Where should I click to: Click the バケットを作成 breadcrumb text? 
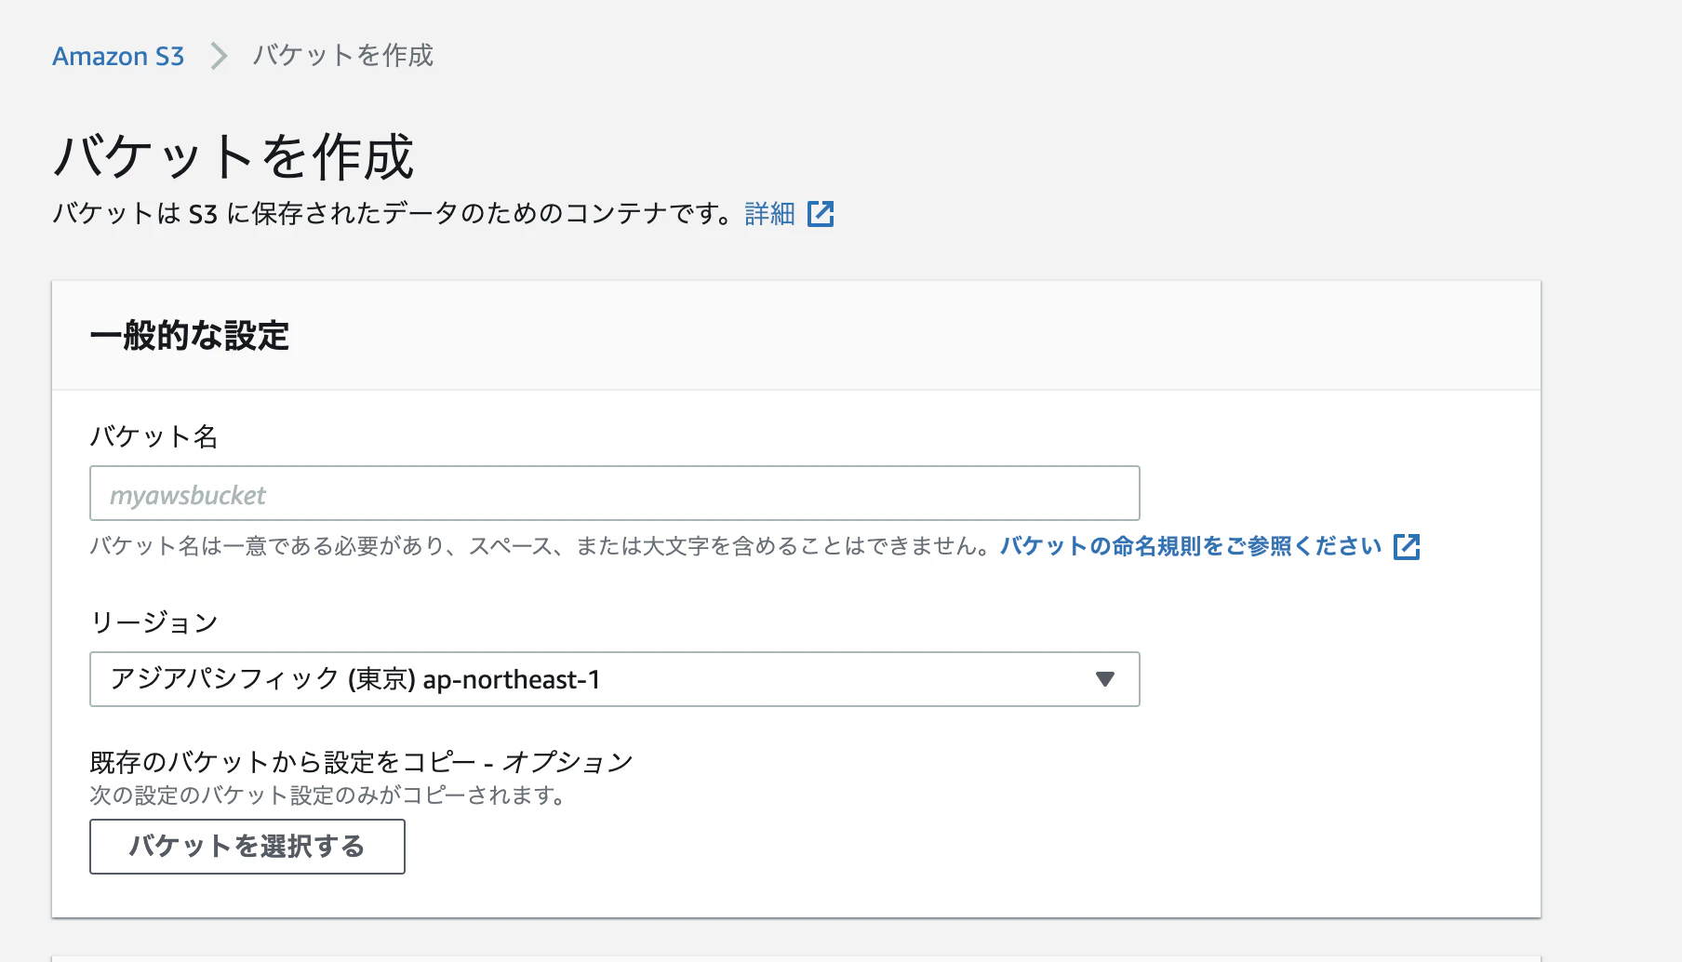pos(343,56)
